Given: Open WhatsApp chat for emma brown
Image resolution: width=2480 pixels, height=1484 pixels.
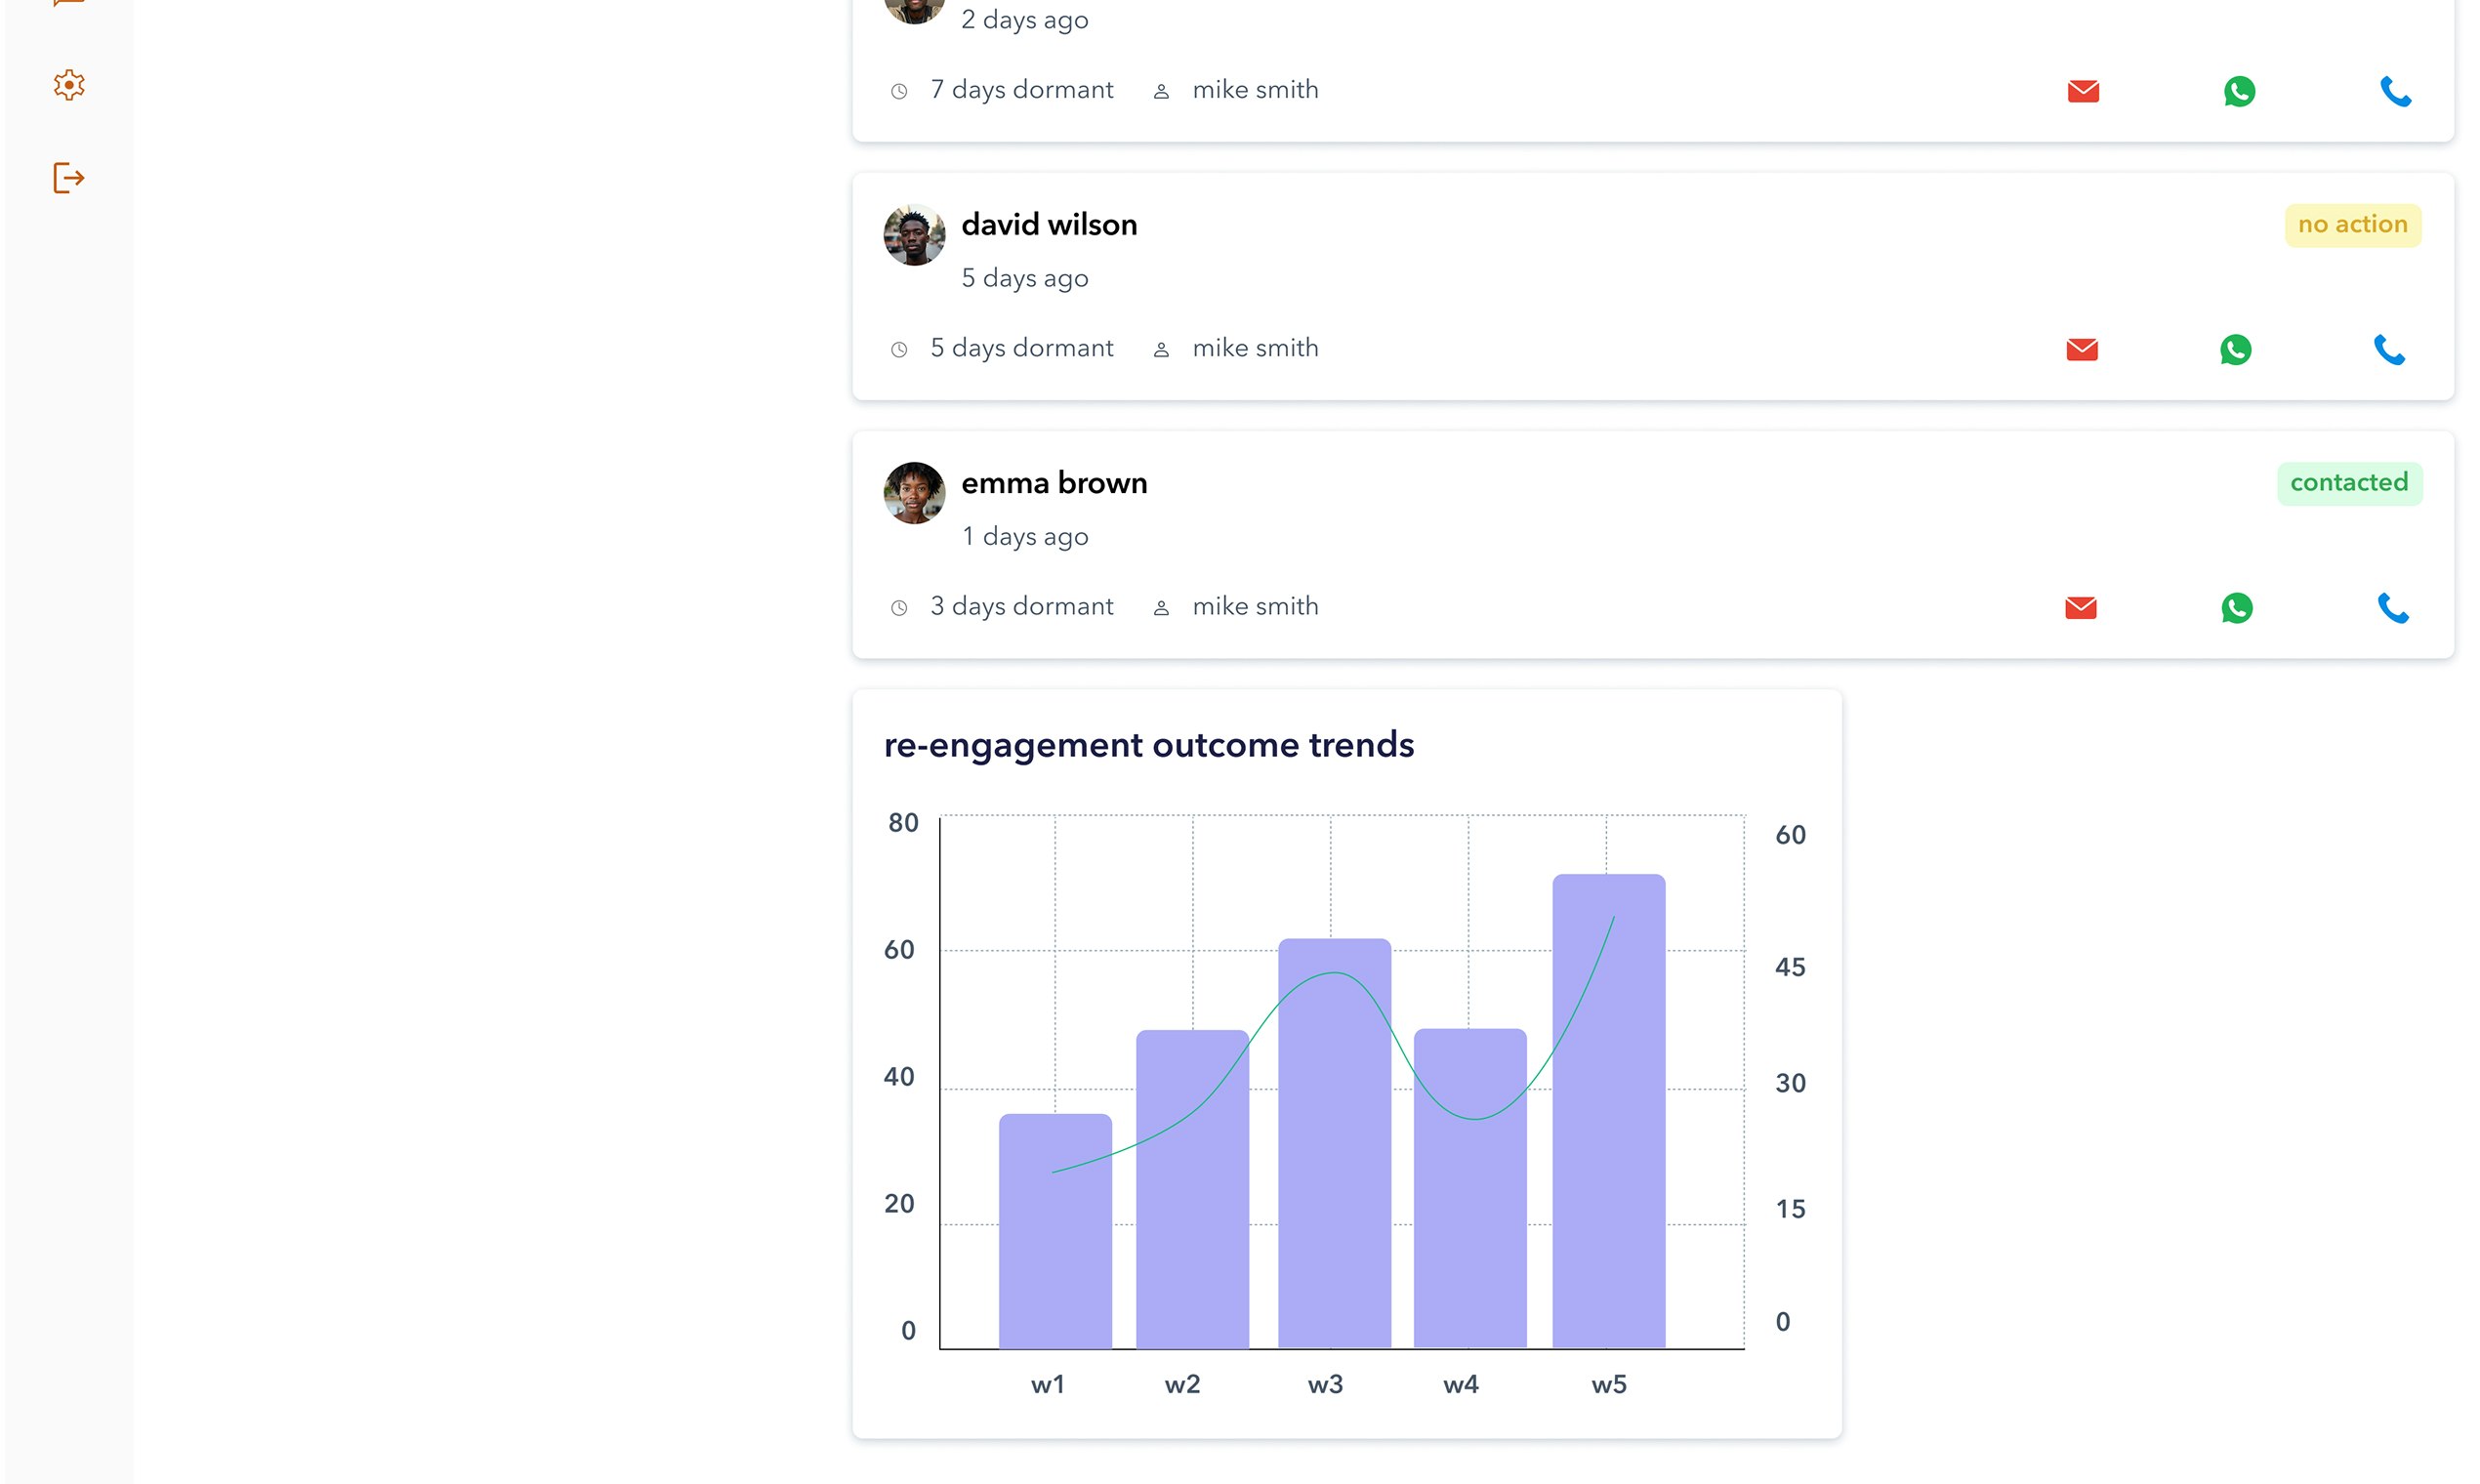Looking at the screenshot, I should click(2236, 607).
